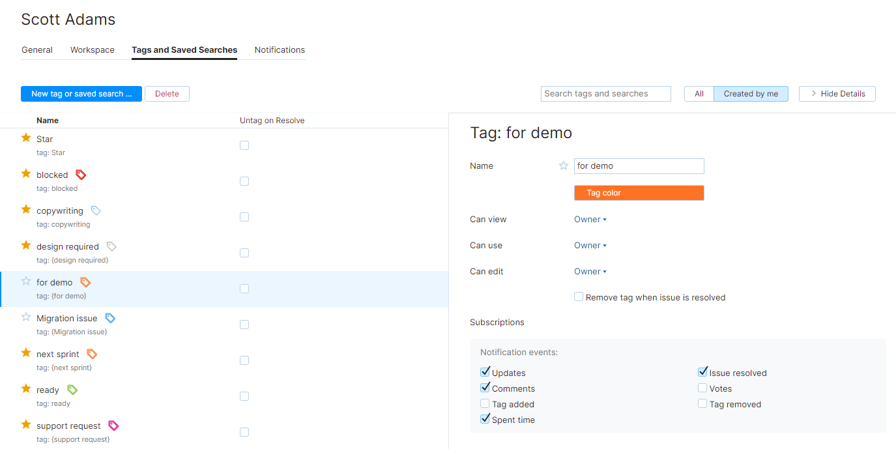Viewport: 896px width, 449px height.
Task: Click the orange Tag color swatch
Action: [639, 193]
